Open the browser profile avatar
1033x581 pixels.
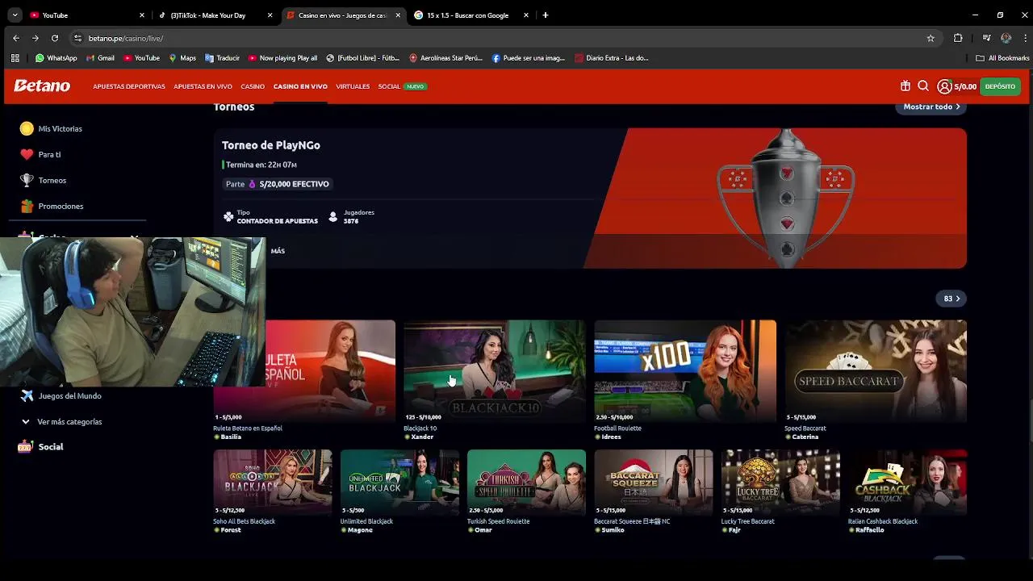pyautogui.click(x=1006, y=38)
